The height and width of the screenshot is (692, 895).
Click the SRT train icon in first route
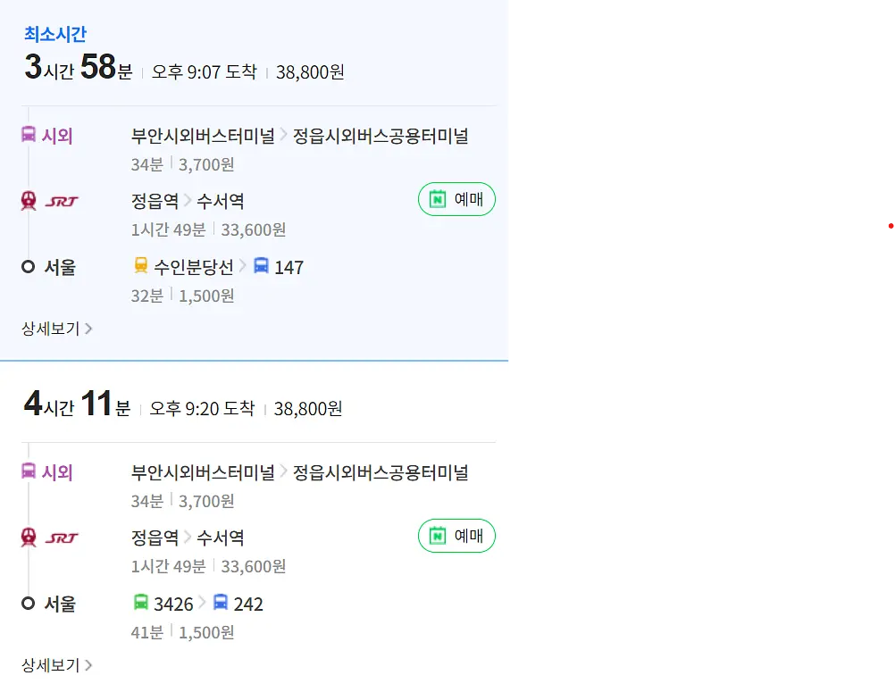click(x=29, y=200)
